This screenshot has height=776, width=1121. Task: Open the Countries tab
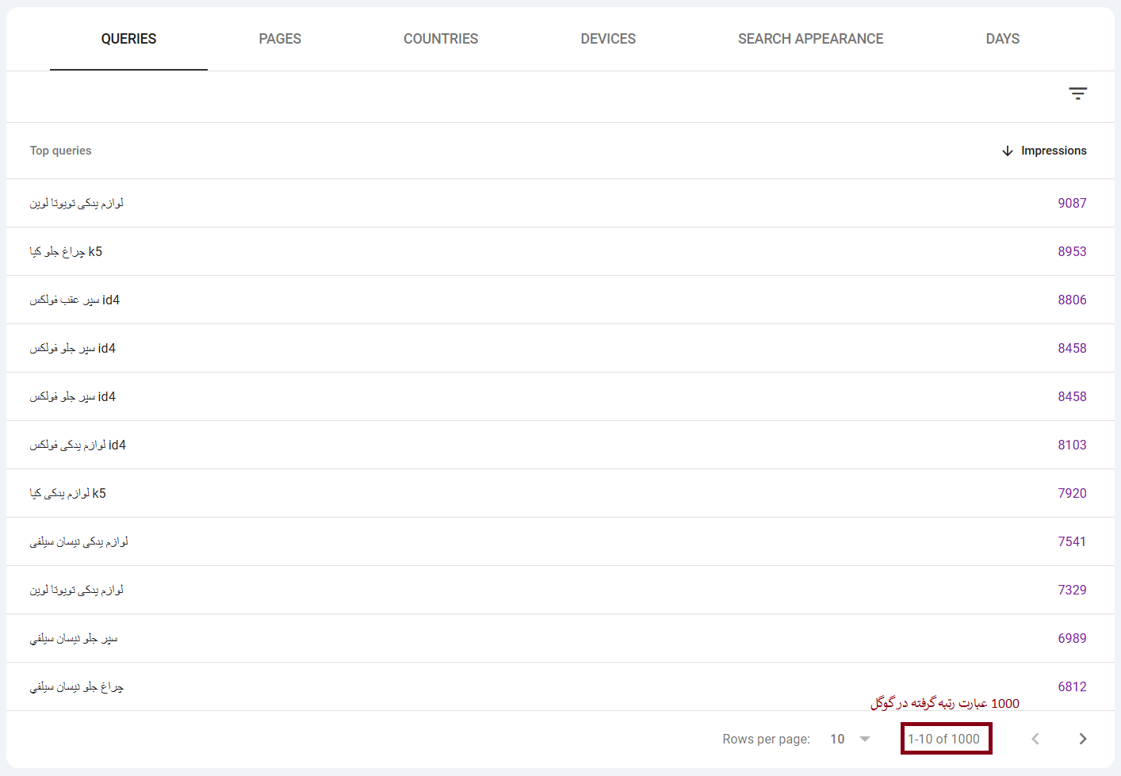point(441,39)
